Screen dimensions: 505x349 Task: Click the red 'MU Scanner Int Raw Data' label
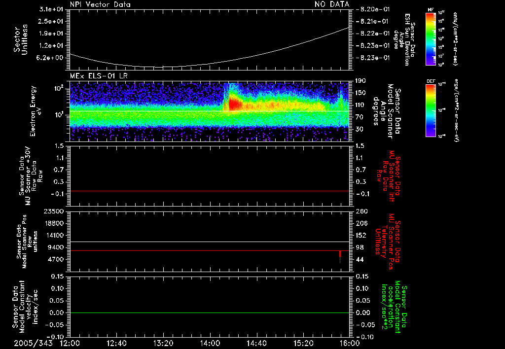389,176
